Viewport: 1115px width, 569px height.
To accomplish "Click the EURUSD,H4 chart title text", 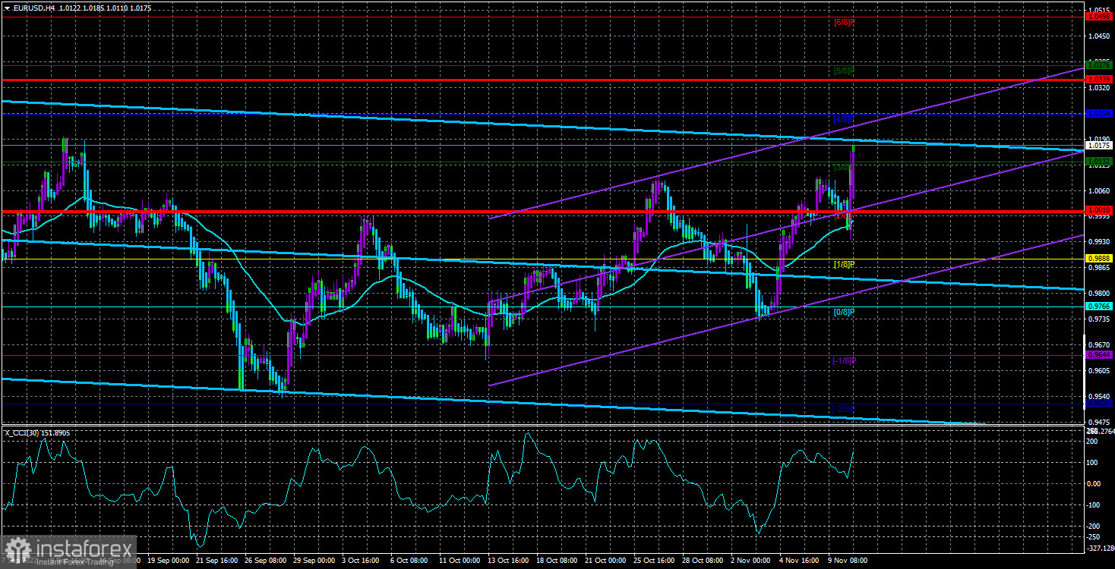I will tap(33, 8).
